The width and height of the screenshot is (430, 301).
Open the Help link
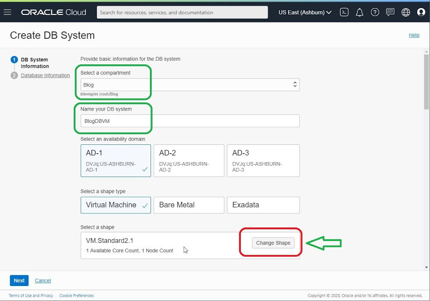coord(414,35)
